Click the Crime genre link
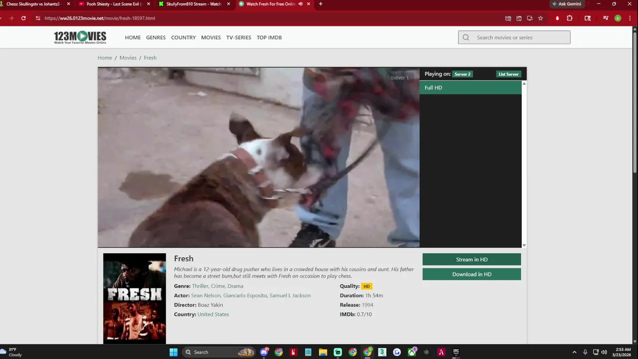The image size is (638, 359). click(218, 286)
